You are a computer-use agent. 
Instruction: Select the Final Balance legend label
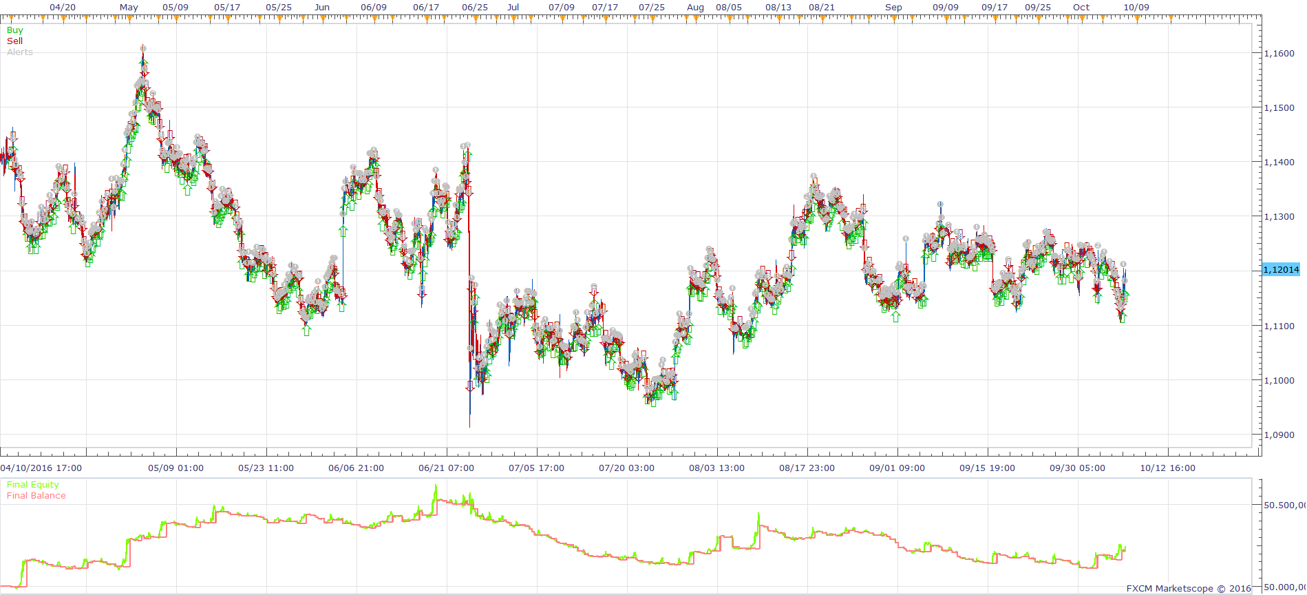point(36,496)
